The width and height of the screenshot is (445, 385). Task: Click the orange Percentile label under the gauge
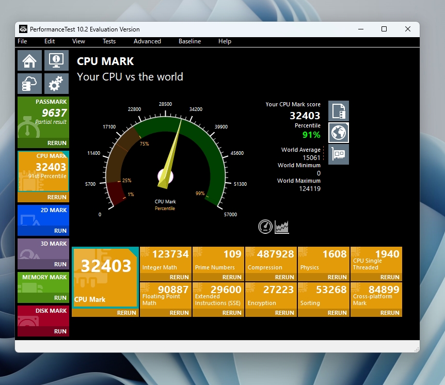click(x=165, y=208)
